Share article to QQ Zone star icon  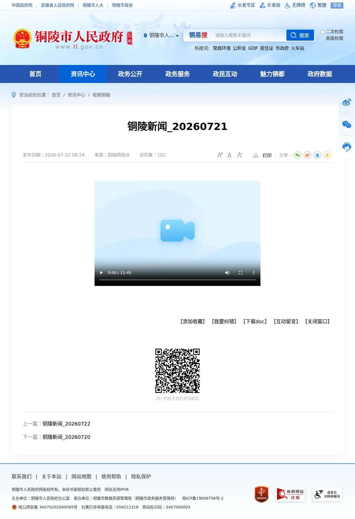point(327,155)
